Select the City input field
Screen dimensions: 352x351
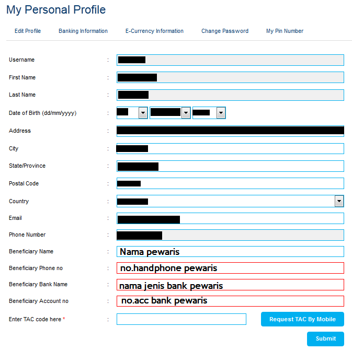coord(230,149)
